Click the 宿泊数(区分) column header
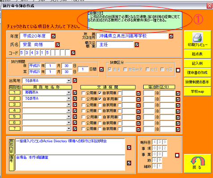 point(159,87)
